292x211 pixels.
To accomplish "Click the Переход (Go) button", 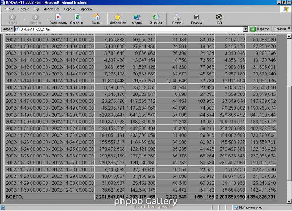I will coord(260,29).
